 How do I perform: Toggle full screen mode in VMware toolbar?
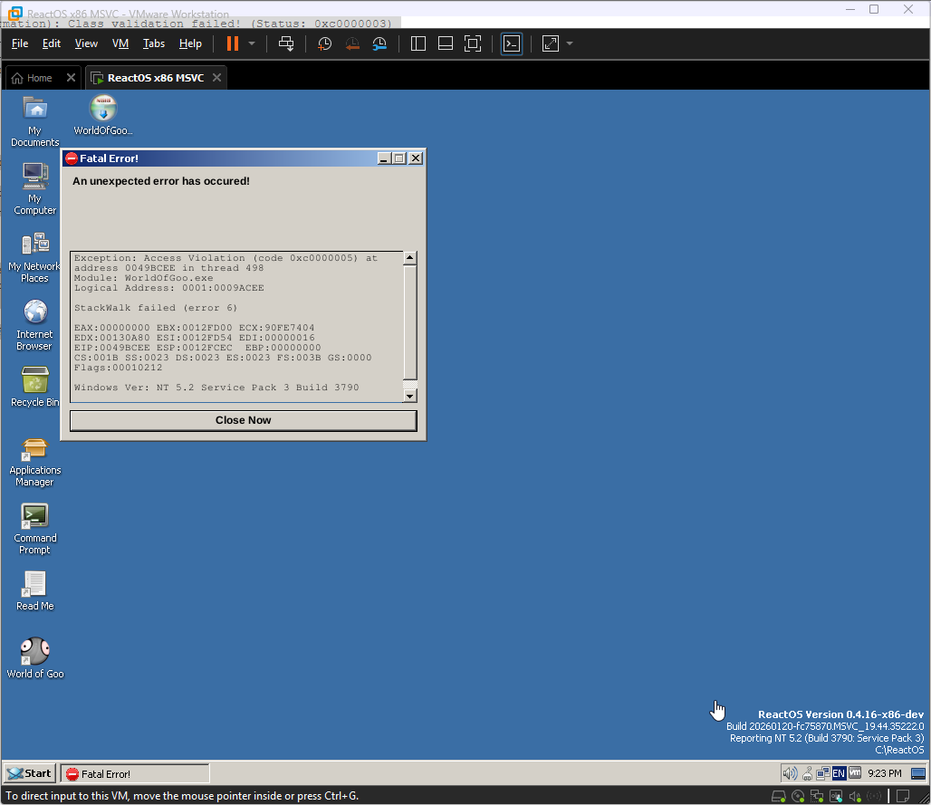click(x=472, y=43)
